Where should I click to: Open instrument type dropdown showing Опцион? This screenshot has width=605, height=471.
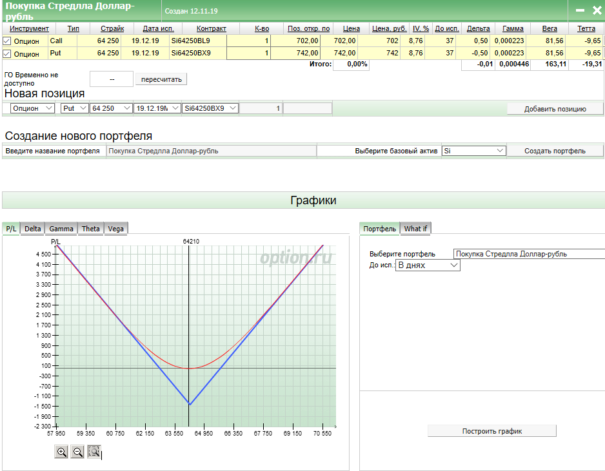tap(32, 108)
